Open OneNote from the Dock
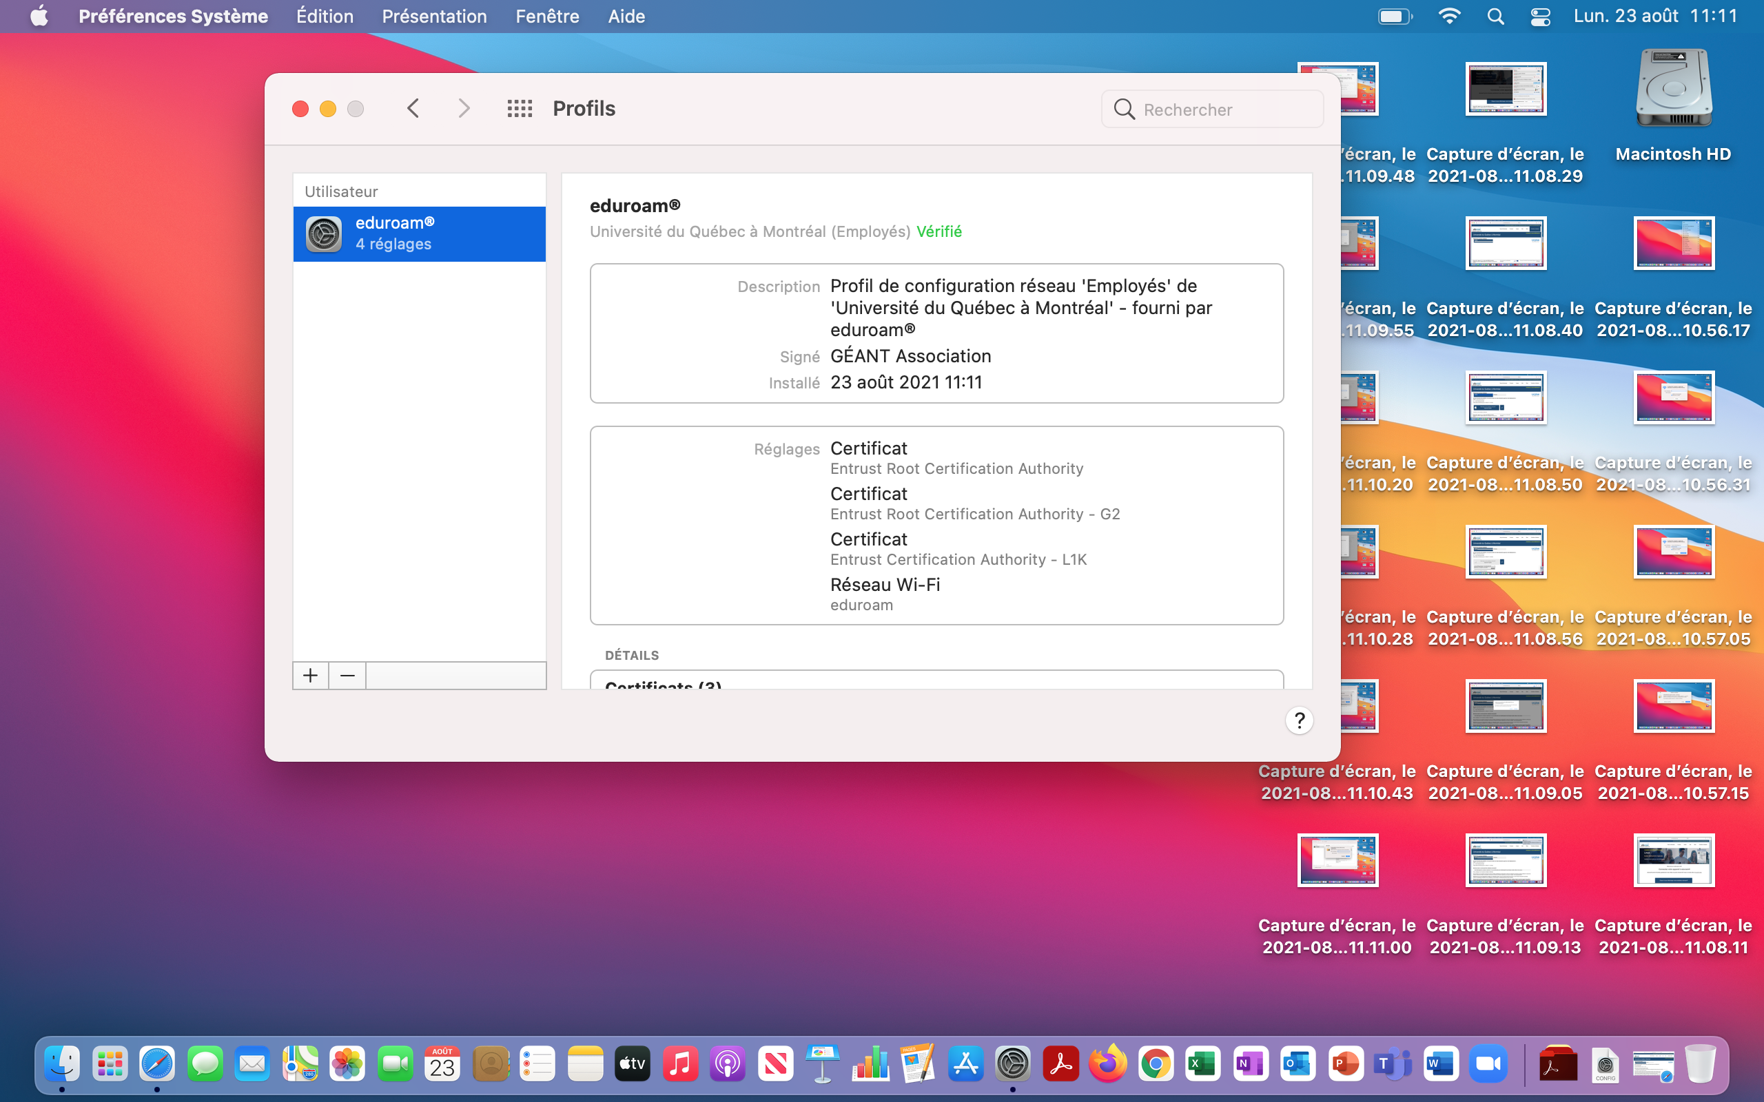1764x1102 pixels. (x=1251, y=1064)
